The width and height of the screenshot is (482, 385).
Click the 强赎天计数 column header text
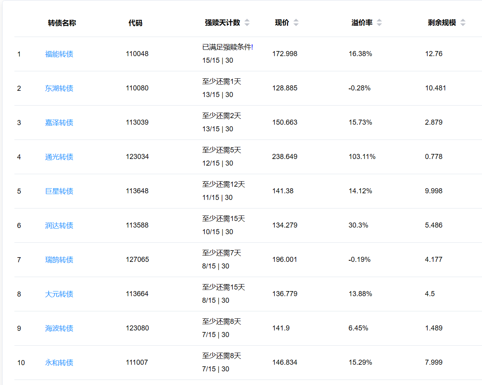tap(222, 23)
